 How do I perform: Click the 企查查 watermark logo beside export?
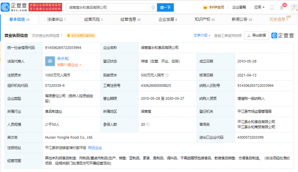coord(282,35)
